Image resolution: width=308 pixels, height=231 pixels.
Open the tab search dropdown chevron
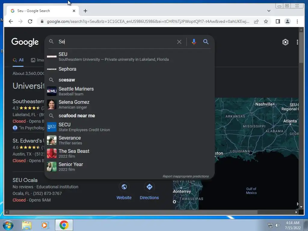(269, 11)
